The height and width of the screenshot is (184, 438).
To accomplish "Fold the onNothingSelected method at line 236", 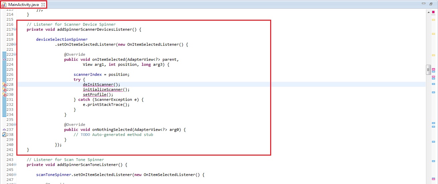I will click(x=15, y=125).
